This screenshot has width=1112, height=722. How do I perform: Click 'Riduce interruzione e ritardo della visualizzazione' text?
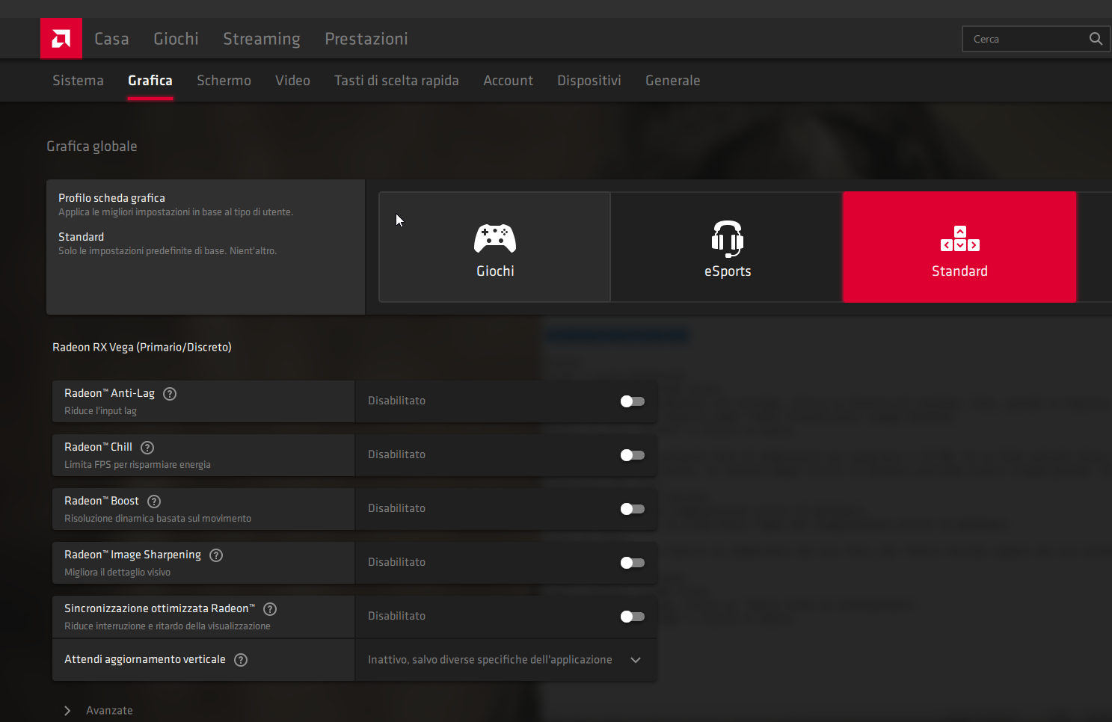click(x=168, y=626)
